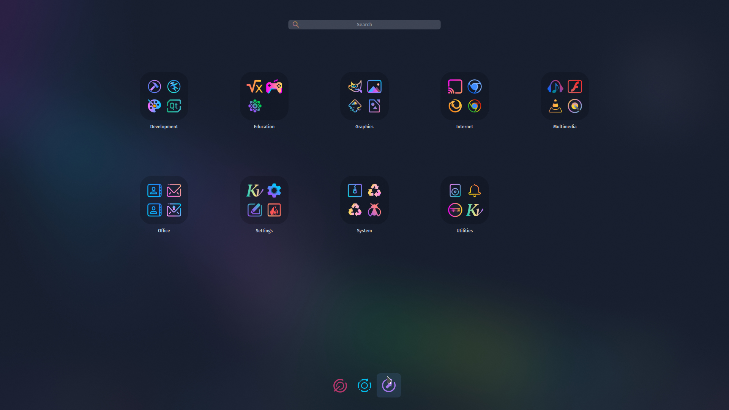
Task: Click the Office folder label
Action: [x=164, y=231]
